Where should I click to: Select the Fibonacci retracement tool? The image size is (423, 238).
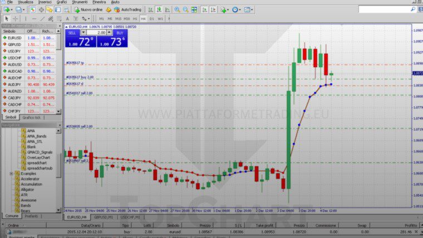click(x=59, y=18)
